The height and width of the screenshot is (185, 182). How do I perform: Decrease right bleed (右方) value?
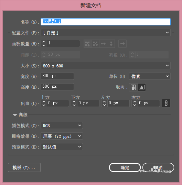(x=135, y=105)
